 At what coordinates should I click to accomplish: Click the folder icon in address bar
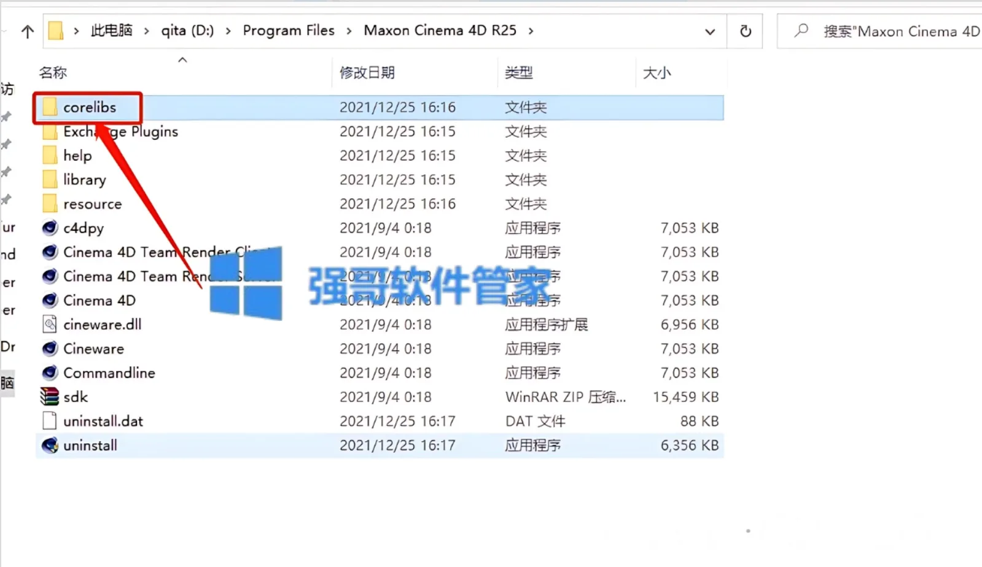click(x=56, y=31)
